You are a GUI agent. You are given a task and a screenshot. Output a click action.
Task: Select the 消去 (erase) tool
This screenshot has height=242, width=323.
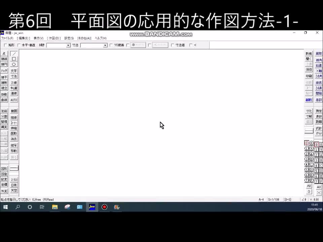click(13, 139)
